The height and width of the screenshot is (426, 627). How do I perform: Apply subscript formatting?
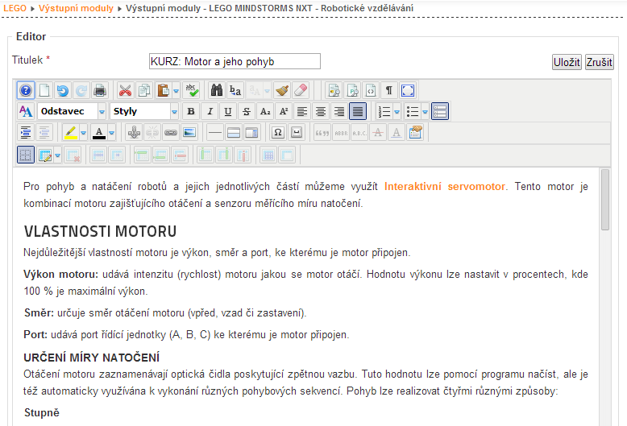(x=265, y=111)
